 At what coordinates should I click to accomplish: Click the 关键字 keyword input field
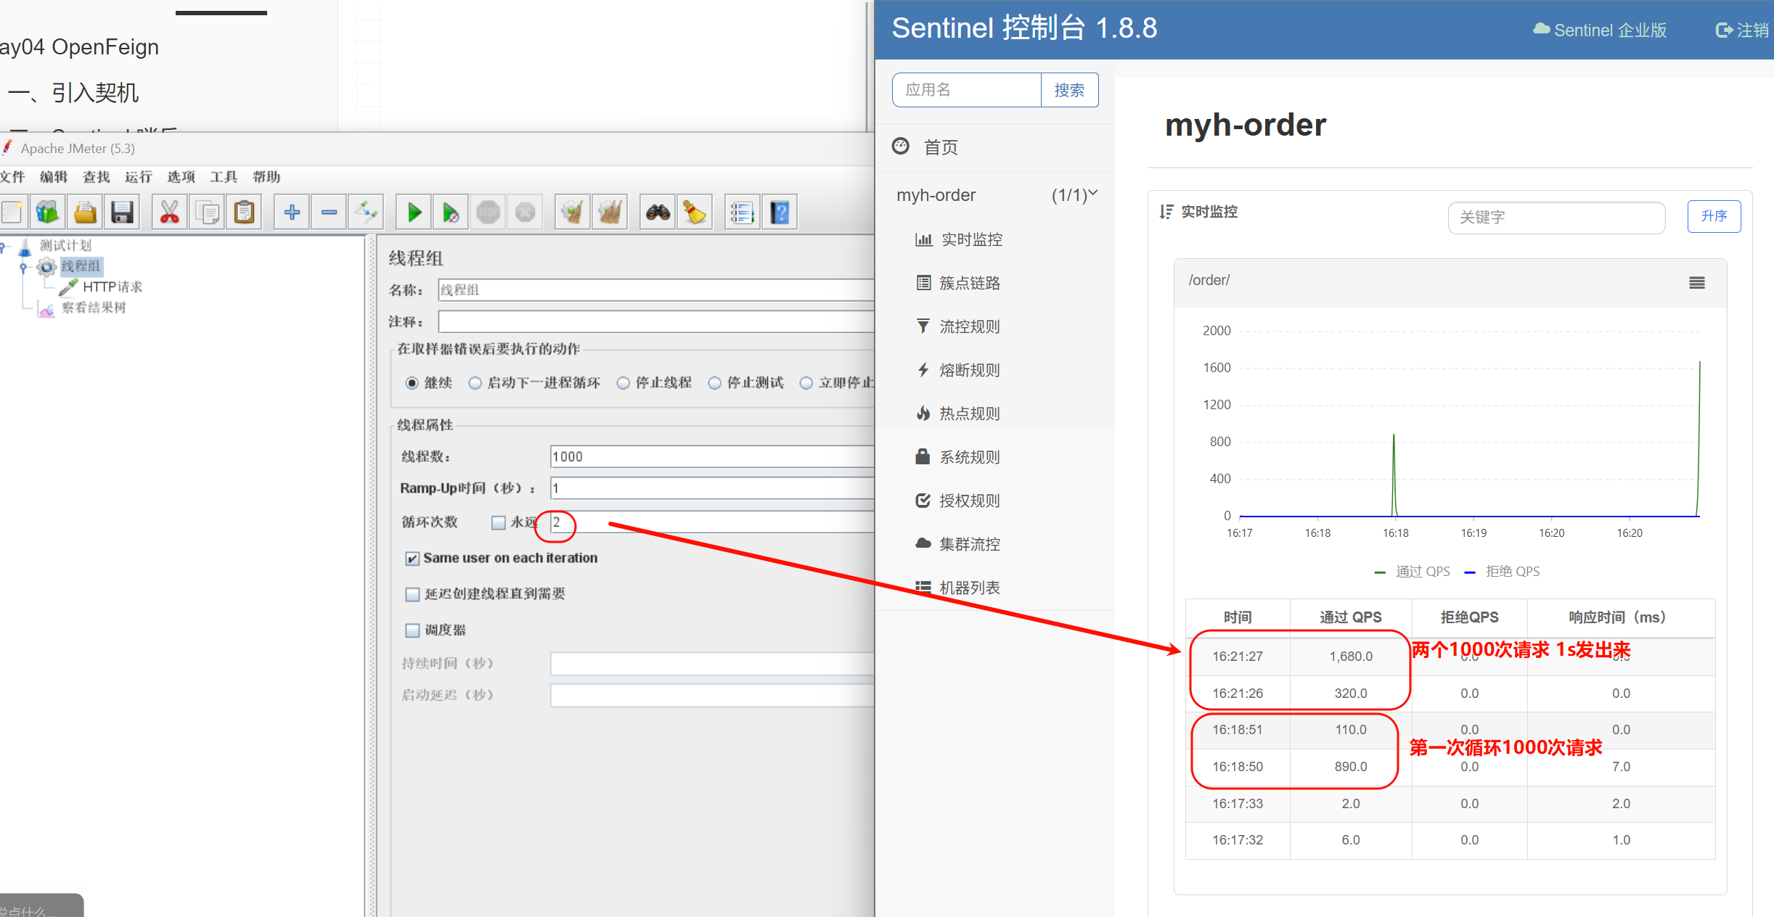coord(1556,217)
